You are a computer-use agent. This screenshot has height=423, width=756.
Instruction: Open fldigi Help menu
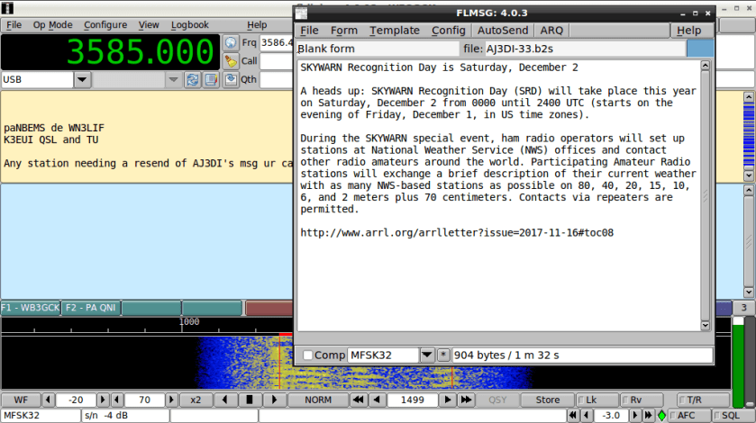coord(257,25)
